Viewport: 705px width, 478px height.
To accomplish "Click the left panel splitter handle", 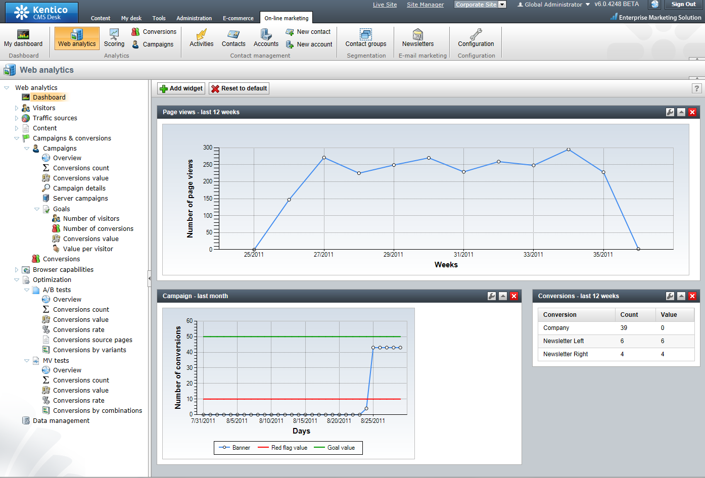I will pyautogui.click(x=150, y=278).
